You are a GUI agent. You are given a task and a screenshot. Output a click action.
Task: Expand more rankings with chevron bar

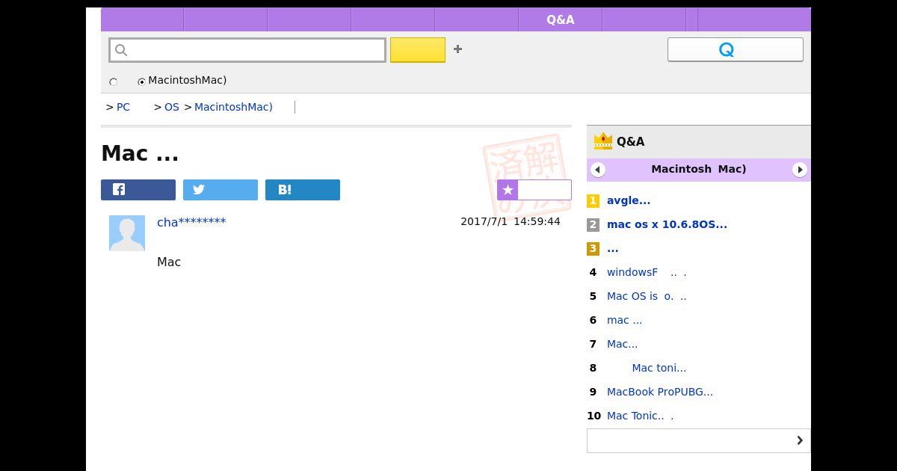[698, 440]
